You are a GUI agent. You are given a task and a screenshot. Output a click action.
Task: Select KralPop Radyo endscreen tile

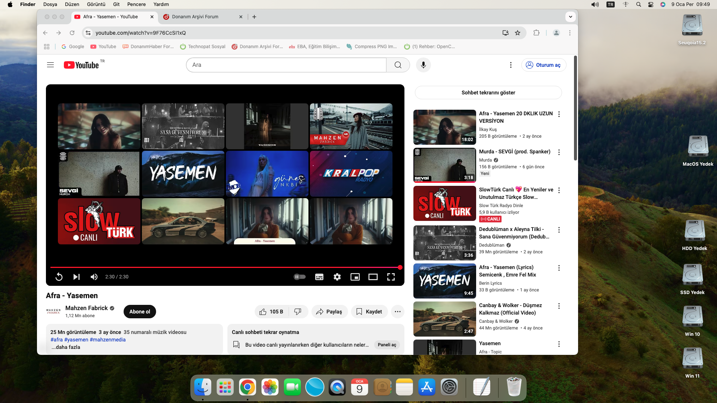351,174
